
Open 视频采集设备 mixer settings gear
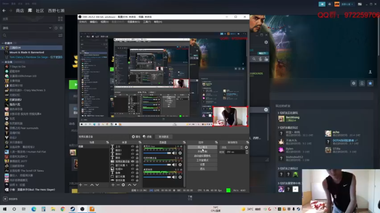click(180, 165)
